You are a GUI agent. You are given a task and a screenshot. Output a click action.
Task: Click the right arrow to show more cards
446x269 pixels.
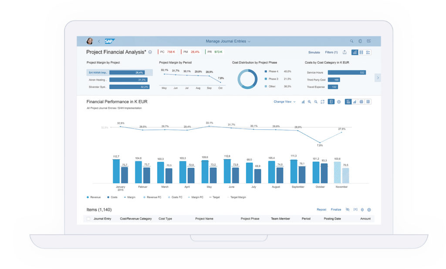(378, 77)
